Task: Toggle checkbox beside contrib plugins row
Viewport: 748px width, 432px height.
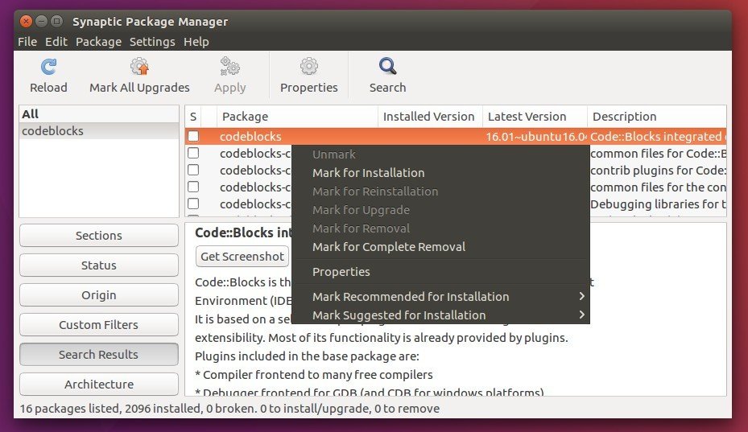Action: [193, 170]
